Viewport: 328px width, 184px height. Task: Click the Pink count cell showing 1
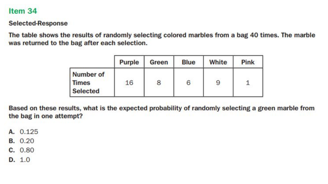point(248,83)
